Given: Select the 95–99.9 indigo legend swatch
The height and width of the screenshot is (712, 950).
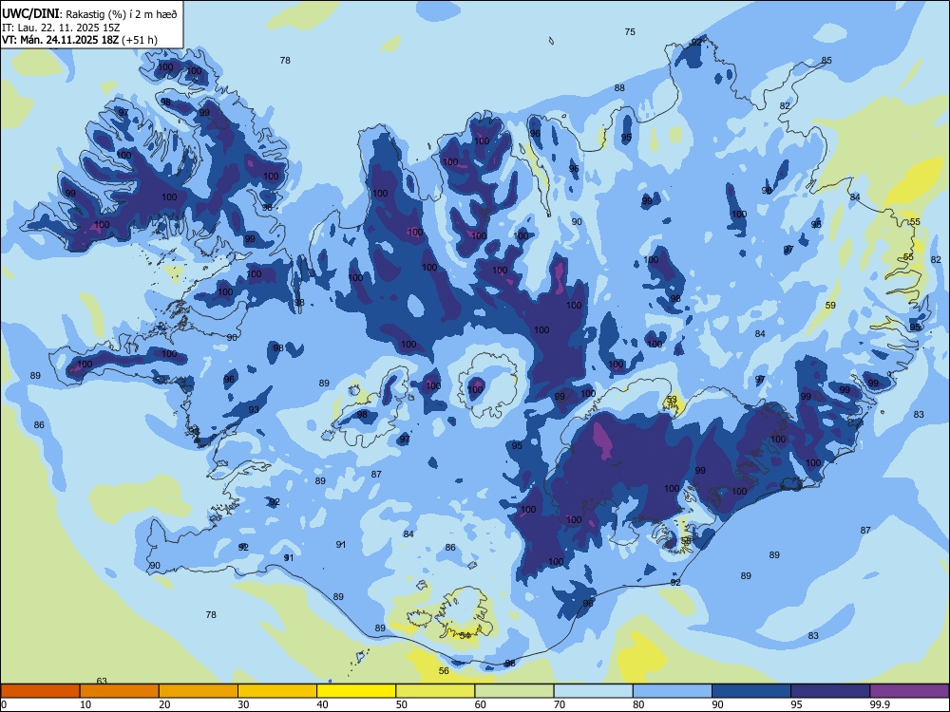Looking at the screenshot, I should 830,691.
